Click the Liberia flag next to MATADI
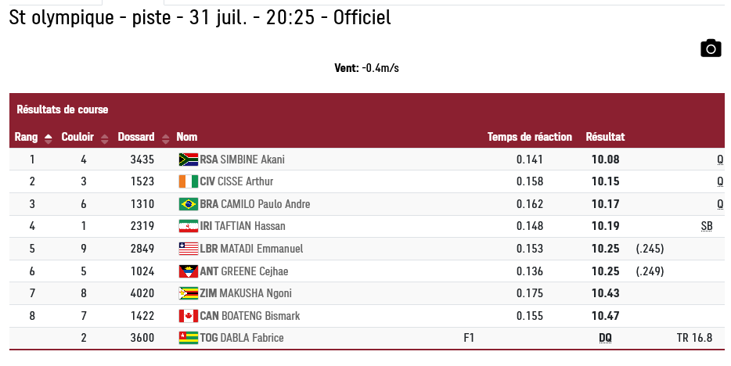This screenshot has height=366, width=731. tap(189, 249)
